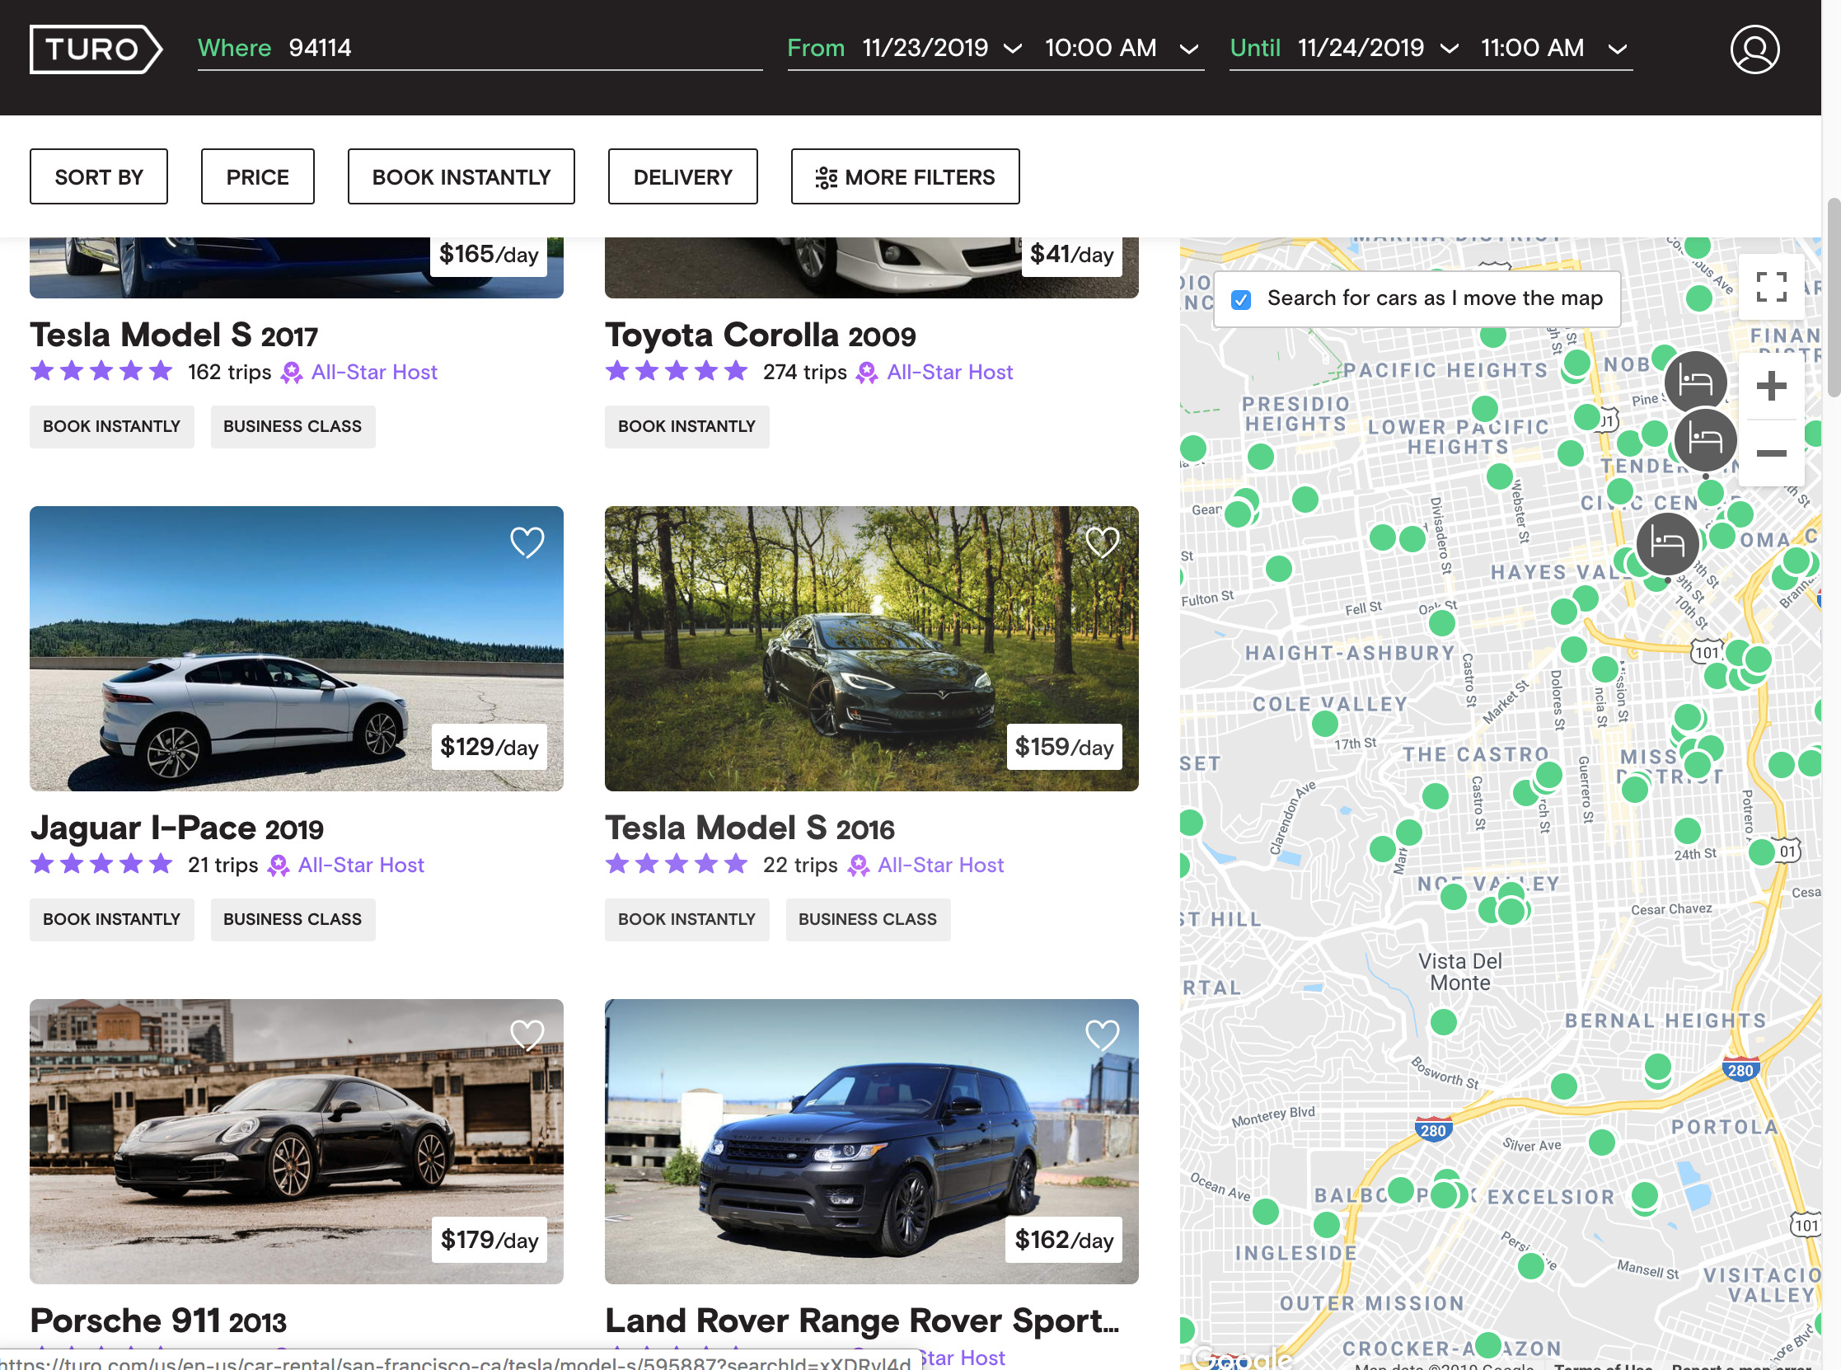Open the user profile icon
The height and width of the screenshot is (1370, 1841).
[1754, 49]
